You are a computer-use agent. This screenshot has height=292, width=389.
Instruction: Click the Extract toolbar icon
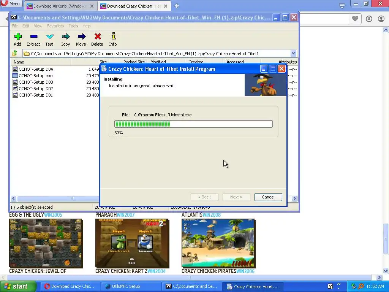tap(33, 39)
